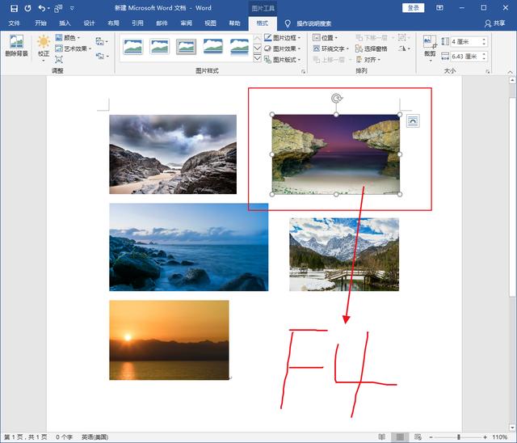The width and height of the screenshot is (517, 443).
Task: Open the Picture Styles dialog launcher
Action: (304, 71)
